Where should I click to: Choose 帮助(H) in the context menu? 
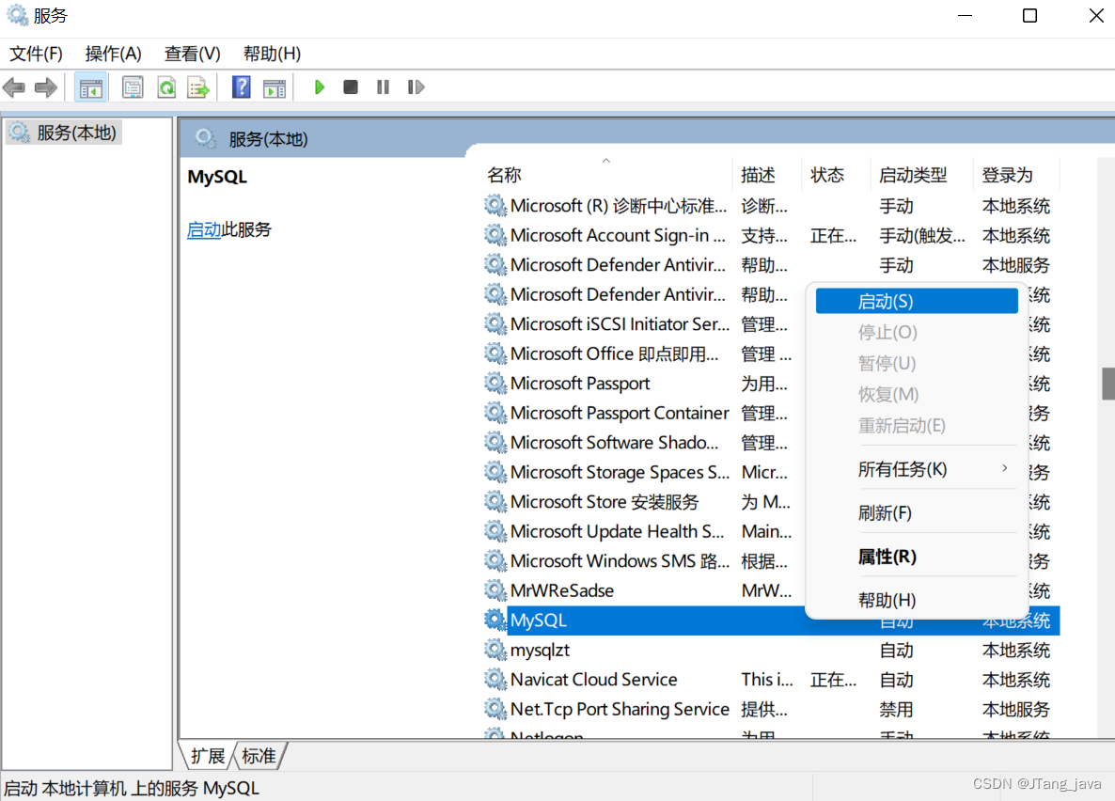click(x=916, y=600)
